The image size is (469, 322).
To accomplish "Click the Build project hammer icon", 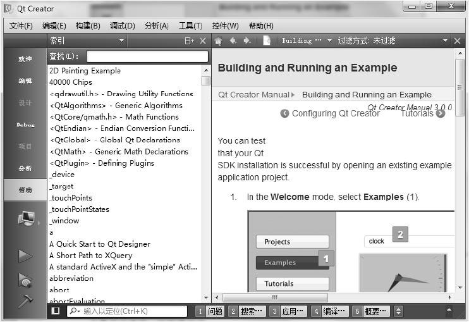I will click(25, 300).
